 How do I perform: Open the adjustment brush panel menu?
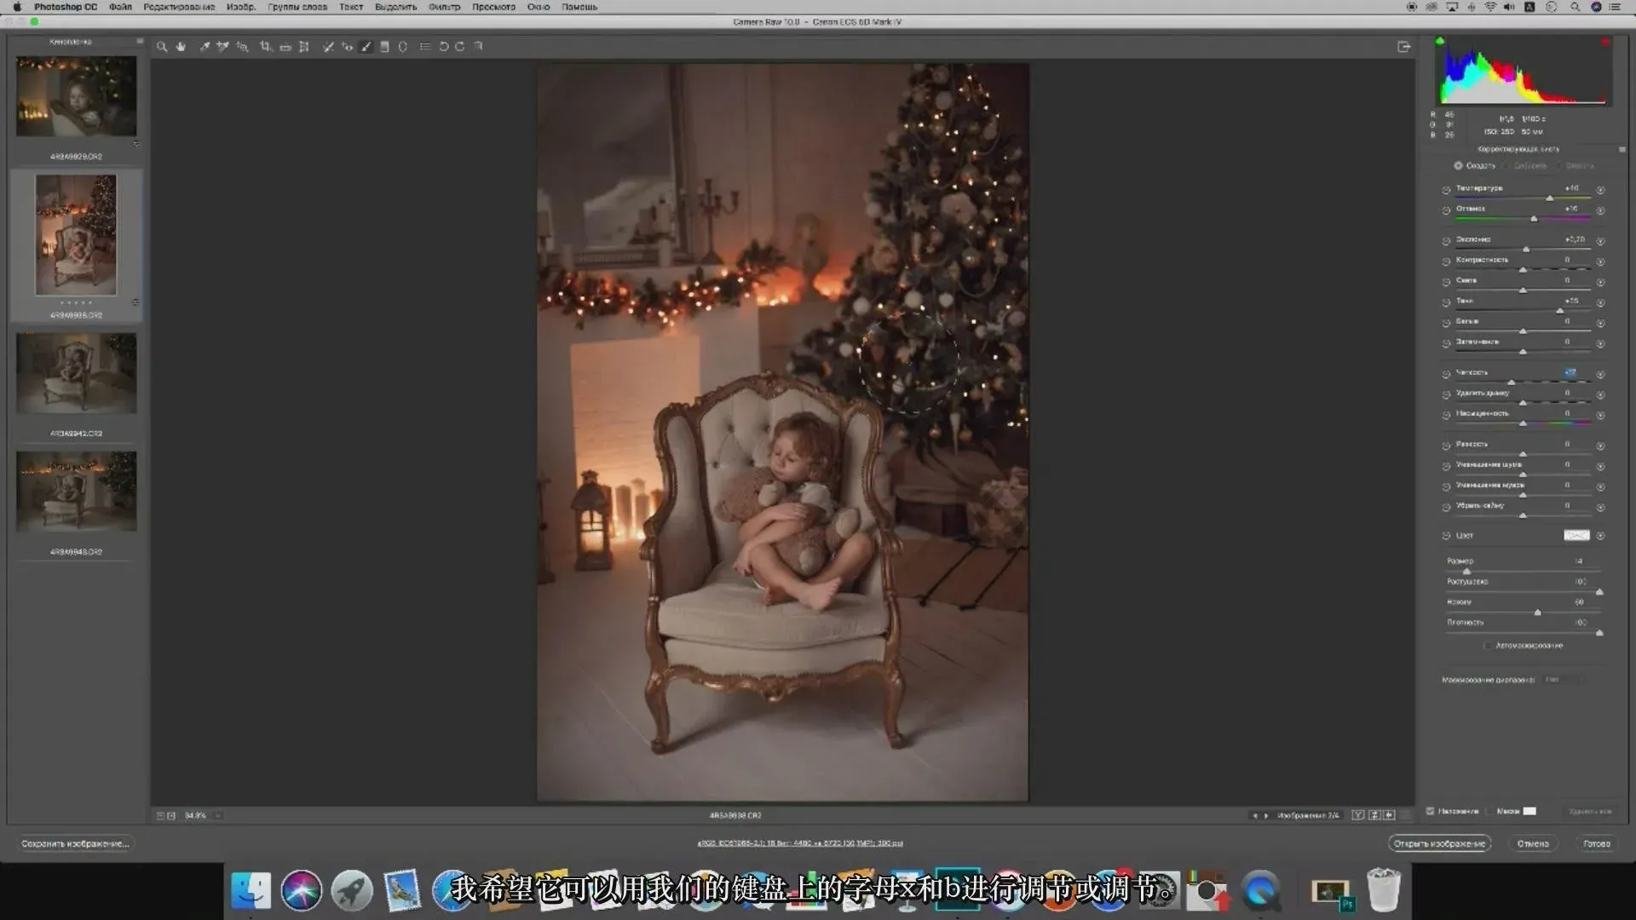[1622, 149]
